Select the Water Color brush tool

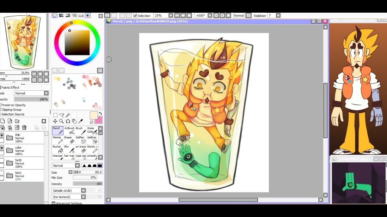[x=92, y=131]
